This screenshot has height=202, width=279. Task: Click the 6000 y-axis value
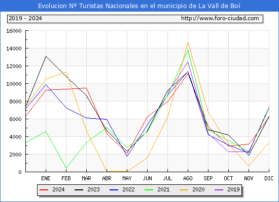click(x=16, y=119)
